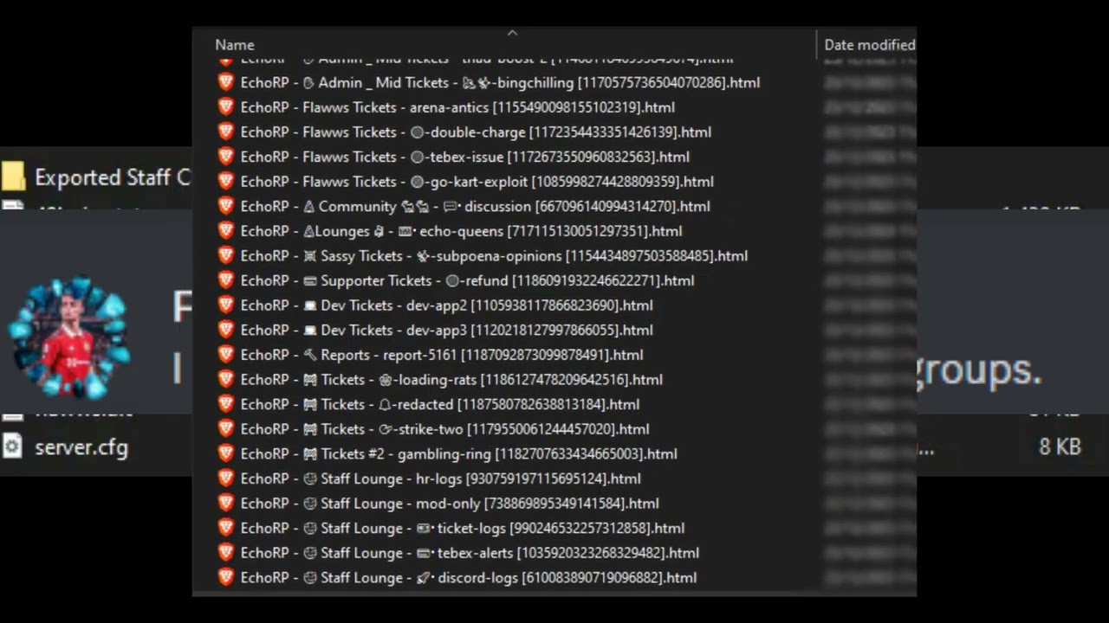Sort by the Date modified column

[869, 45]
